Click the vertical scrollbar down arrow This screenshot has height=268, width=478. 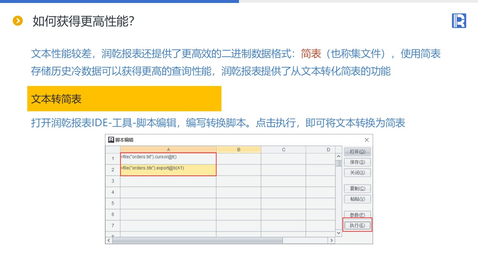point(339,233)
